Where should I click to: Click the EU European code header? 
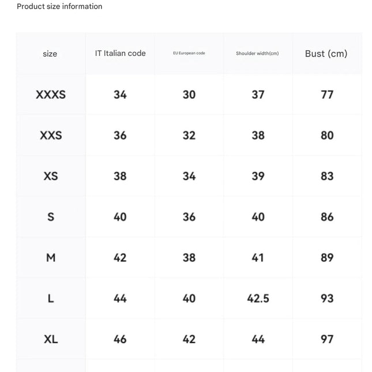point(189,53)
